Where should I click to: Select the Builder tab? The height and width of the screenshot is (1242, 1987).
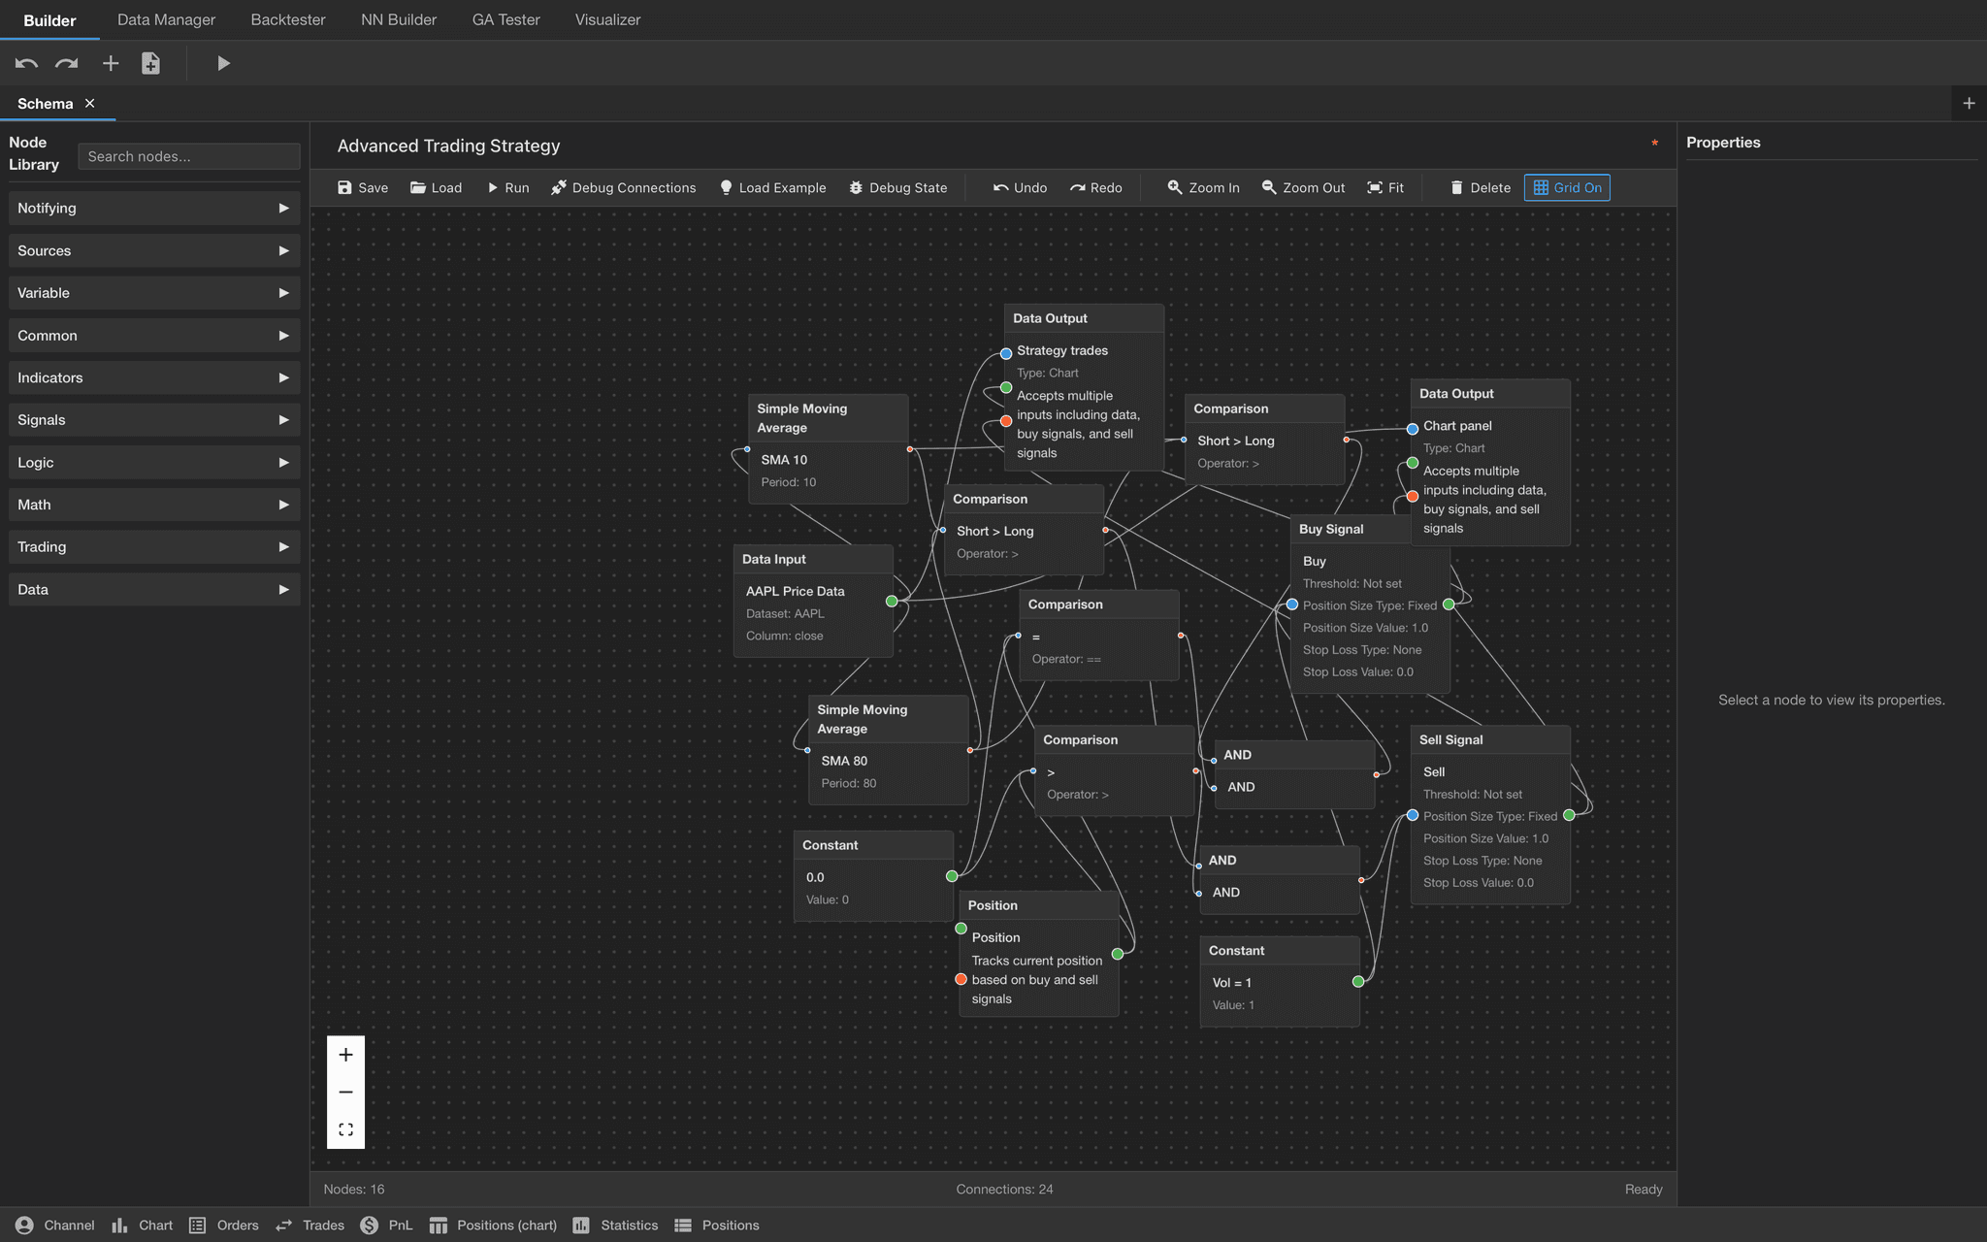49,19
